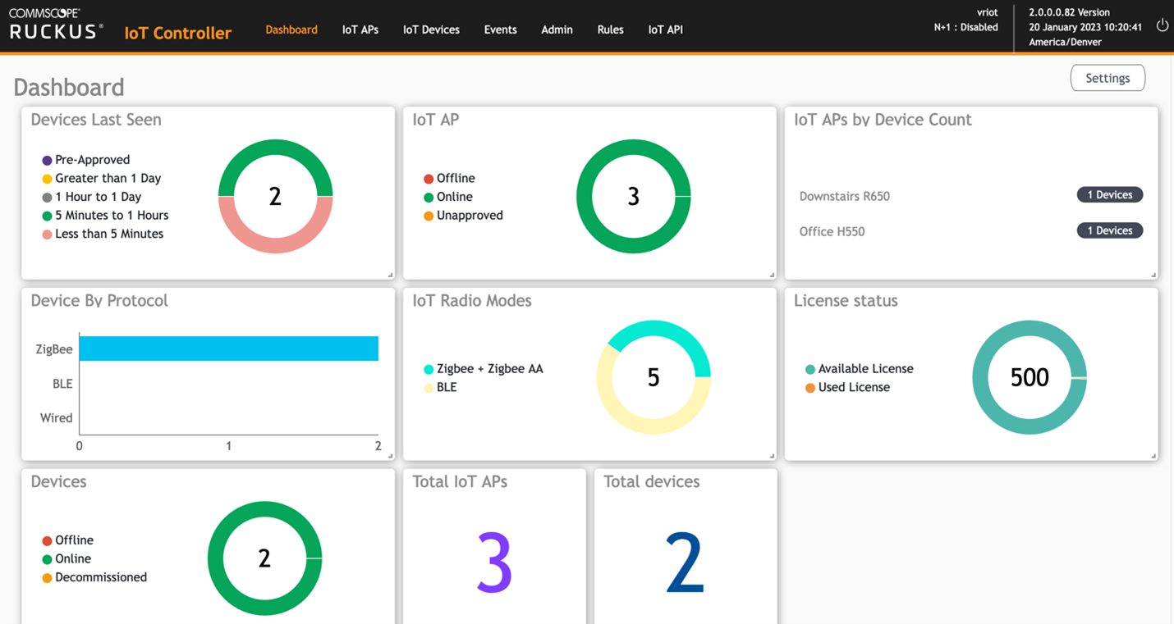Click the ZigBee bar in Device By Protocol

tap(228, 348)
